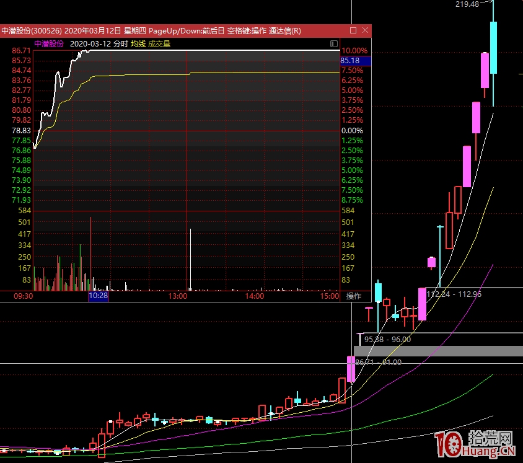Click the 09:30 opening time label
Viewport: 523px width, 463px height.
pos(23,296)
